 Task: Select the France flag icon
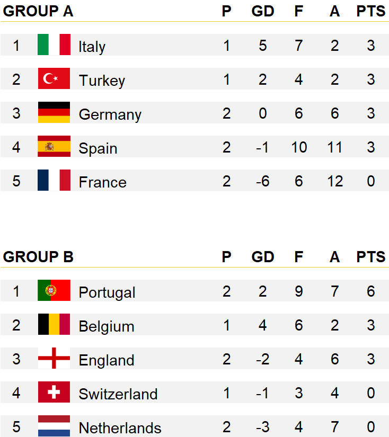point(54,180)
